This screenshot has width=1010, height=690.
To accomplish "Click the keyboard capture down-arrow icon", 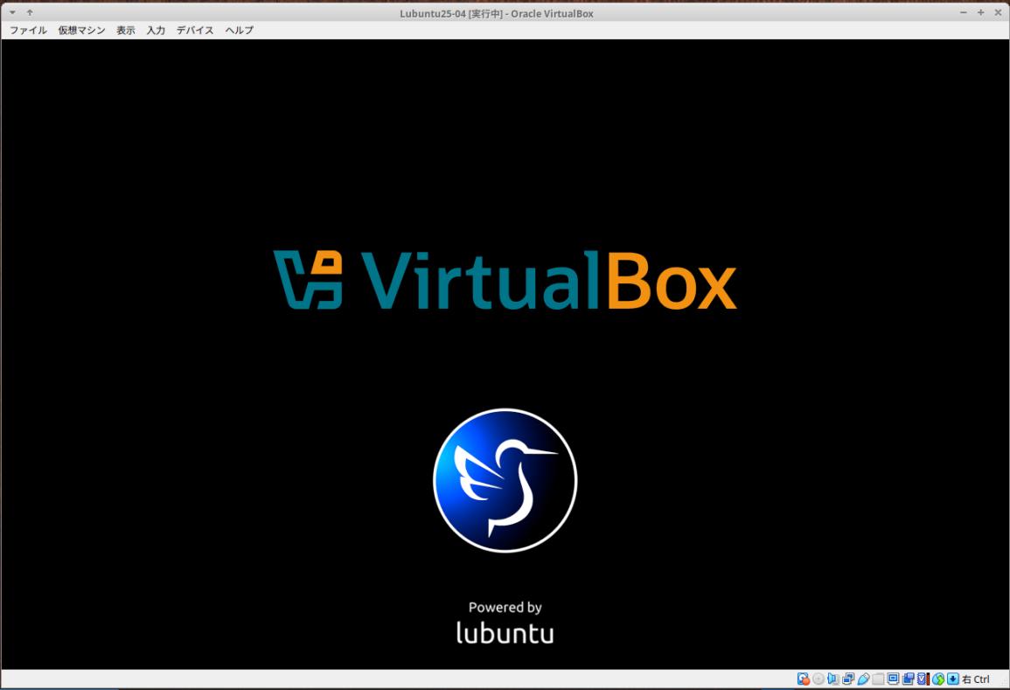I will [952, 679].
